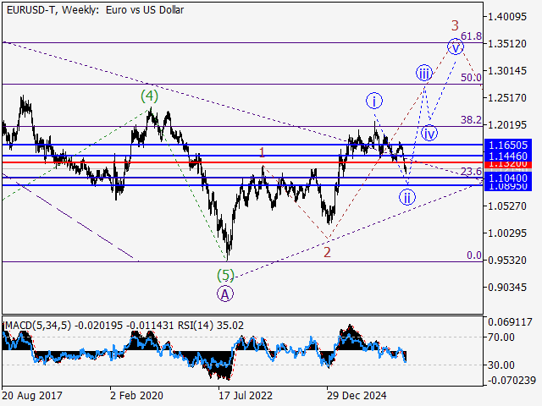The width and height of the screenshot is (542, 406).
Task: Click the EURUSD-T Weekly chart title
Action: pos(95,10)
